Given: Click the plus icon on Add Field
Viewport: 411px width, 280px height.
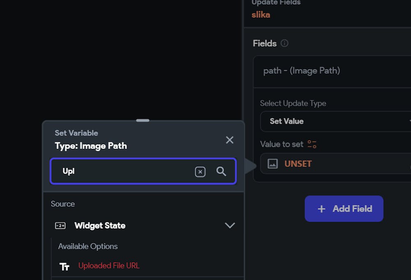Looking at the screenshot, I should point(321,208).
